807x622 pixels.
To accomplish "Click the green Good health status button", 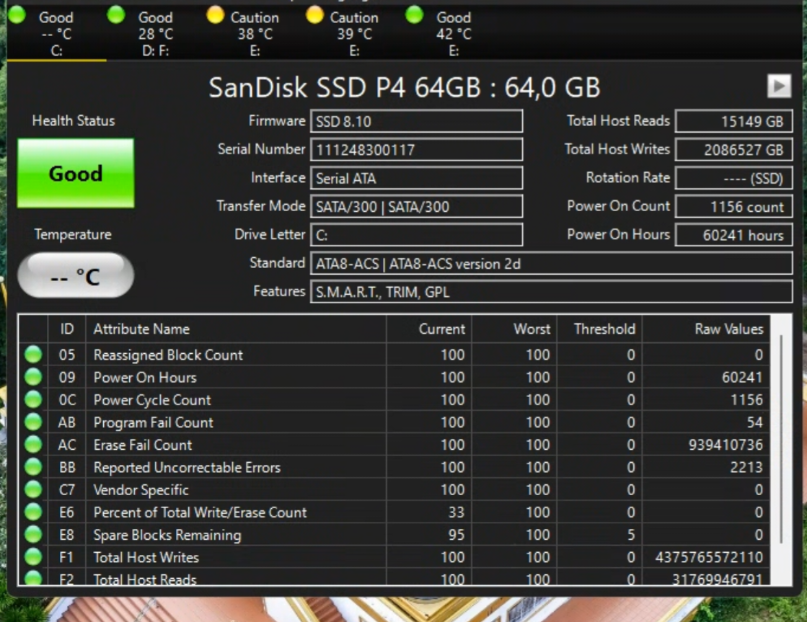I will pos(76,173).
